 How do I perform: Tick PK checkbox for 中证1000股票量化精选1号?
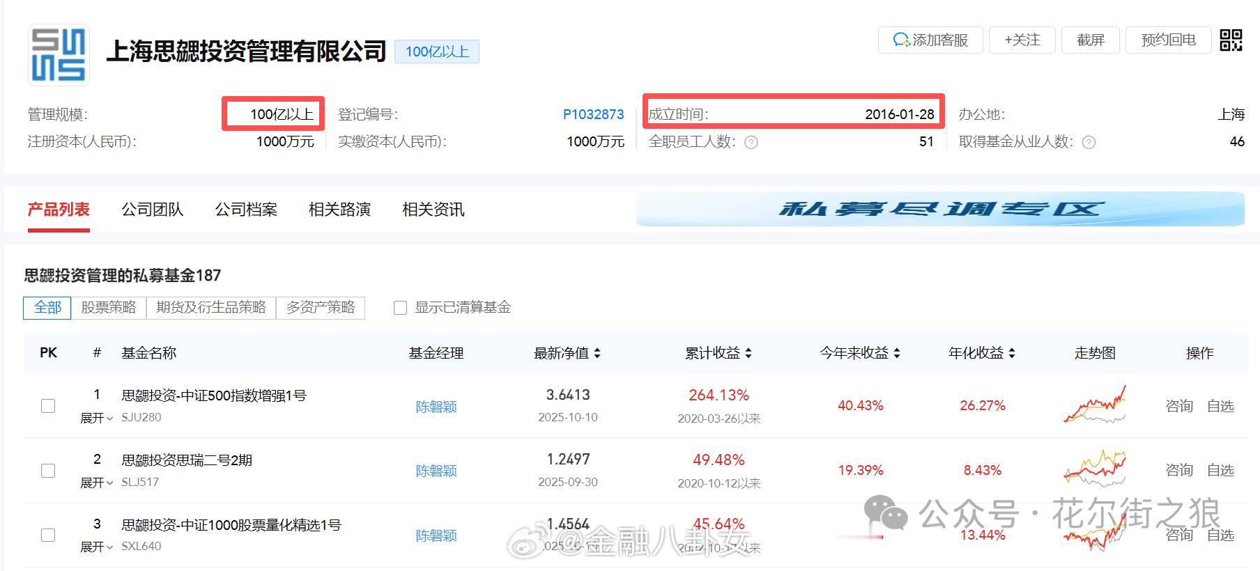click(x=48, y=535)
